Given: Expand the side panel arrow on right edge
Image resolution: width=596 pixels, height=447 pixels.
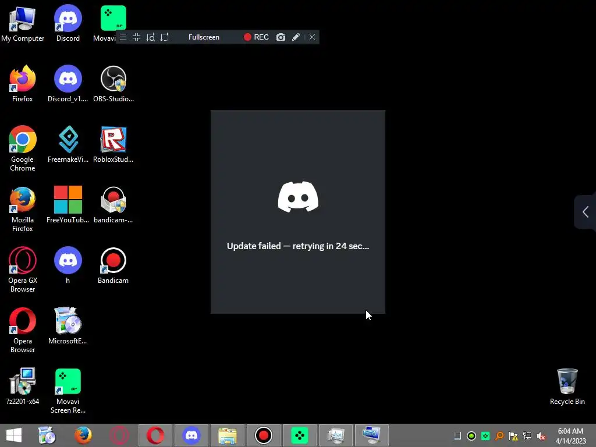Looking at the screenshot, I should tap(586, 212).
